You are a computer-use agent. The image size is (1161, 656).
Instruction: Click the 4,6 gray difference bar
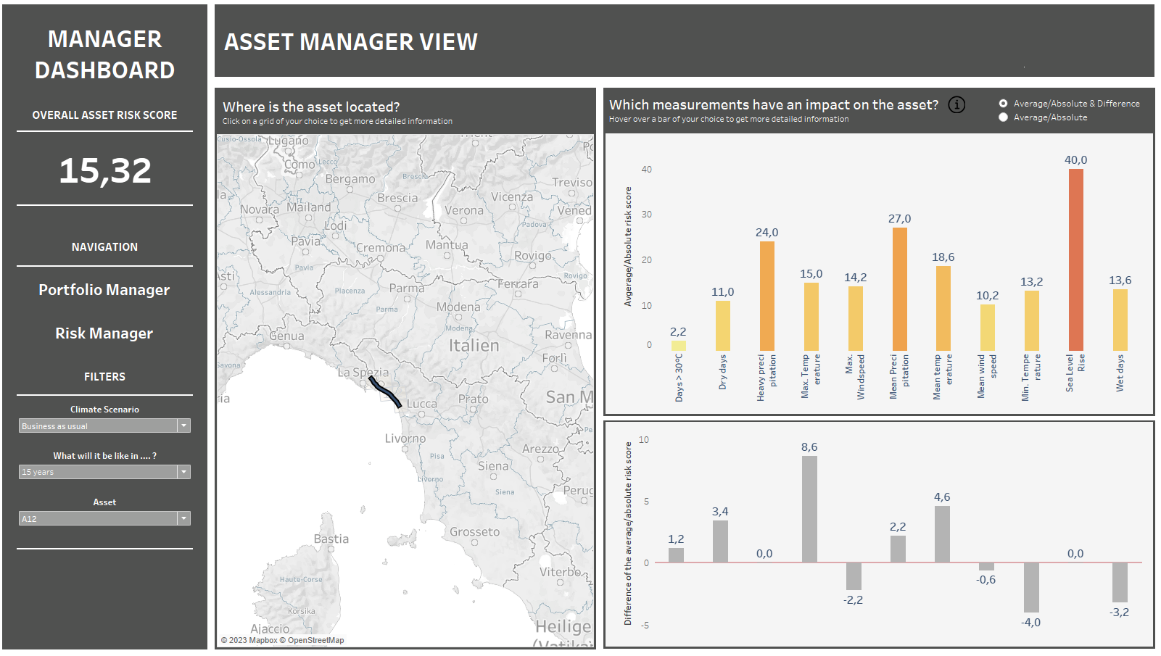(x=942, y=533)
